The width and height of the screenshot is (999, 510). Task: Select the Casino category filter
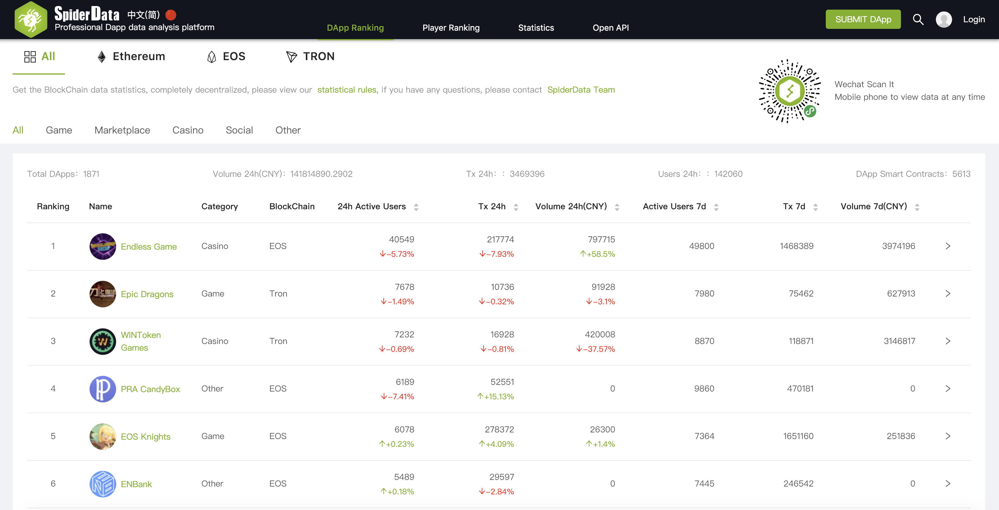(188, 130)
